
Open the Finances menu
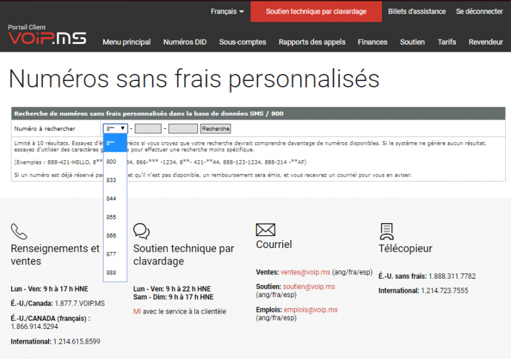pos(372,42)
